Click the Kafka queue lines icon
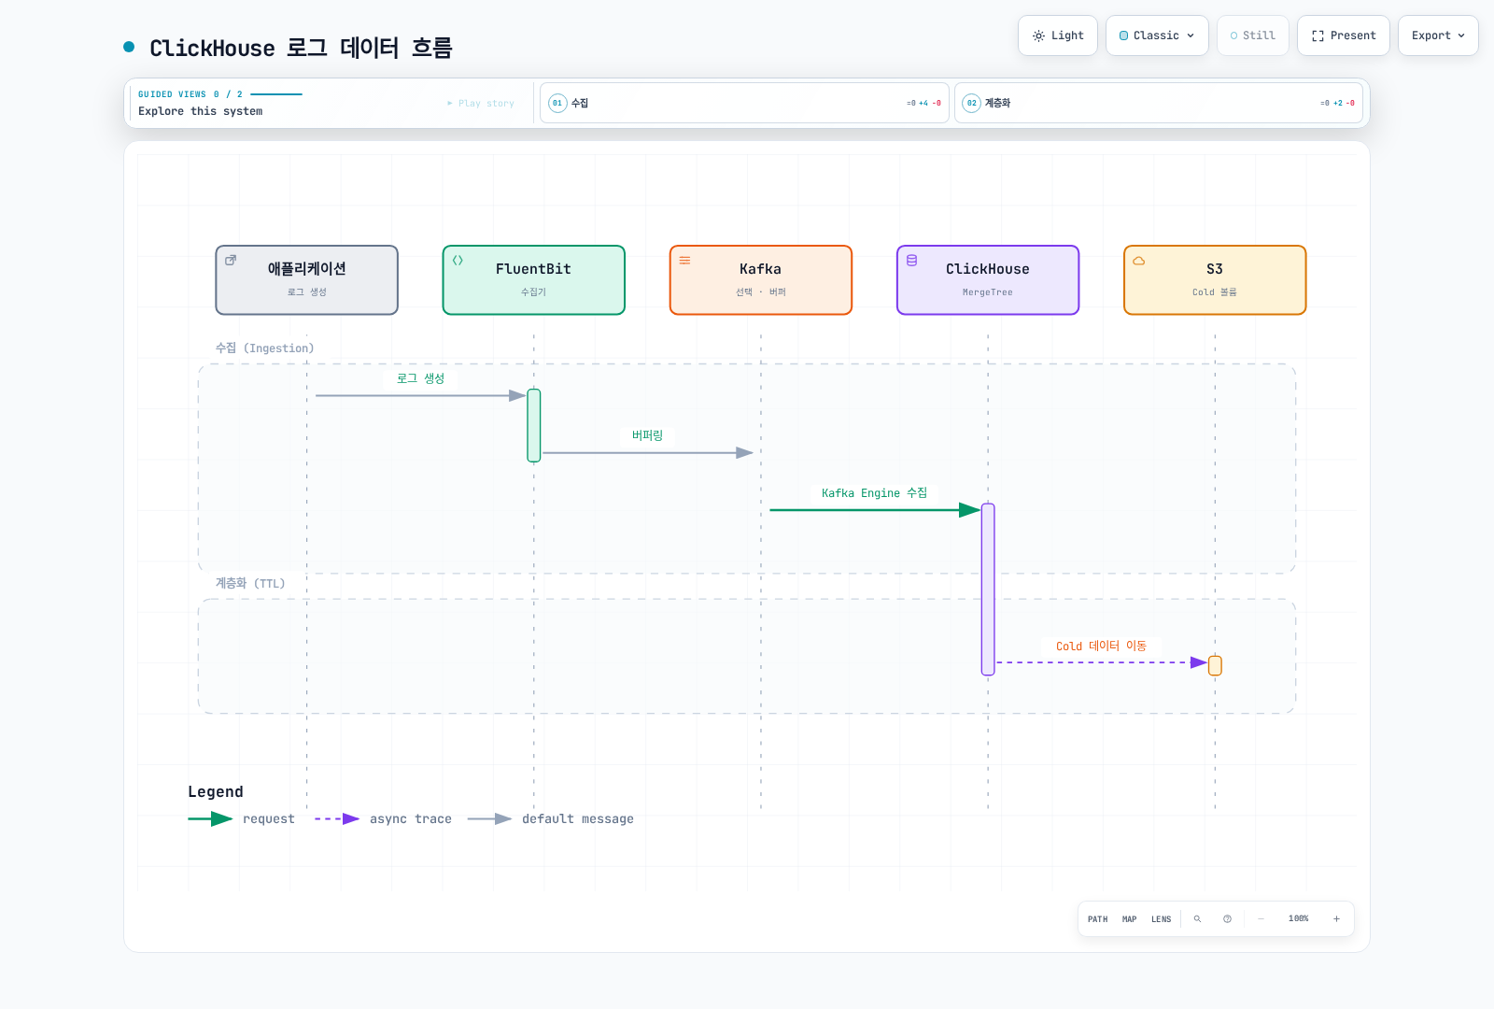Image resolution: width=1494 pixels, height=1009 pixels. tap(684, 261)
